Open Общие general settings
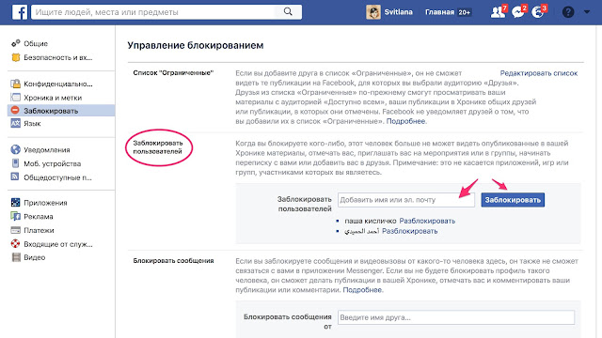 pyautogui.click(x=36, y=44)
